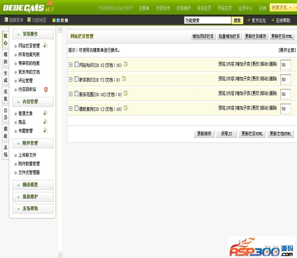This screenshot has height=258, width=297.
Task: Switch to 核心 vertical tab
Action: (x=6, y=39)
